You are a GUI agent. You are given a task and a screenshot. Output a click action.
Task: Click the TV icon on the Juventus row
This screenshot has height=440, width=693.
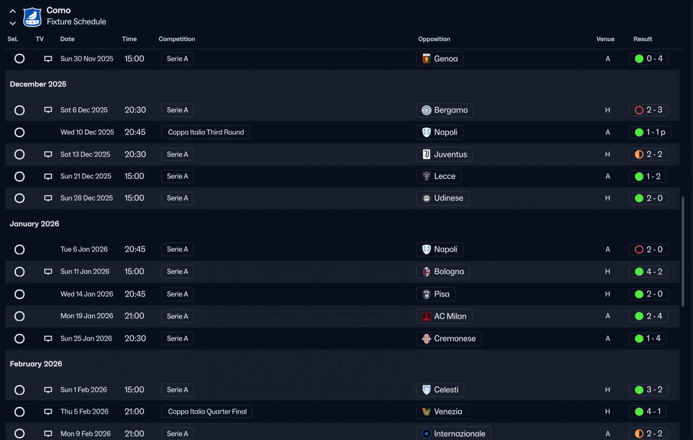coord(48,154)
